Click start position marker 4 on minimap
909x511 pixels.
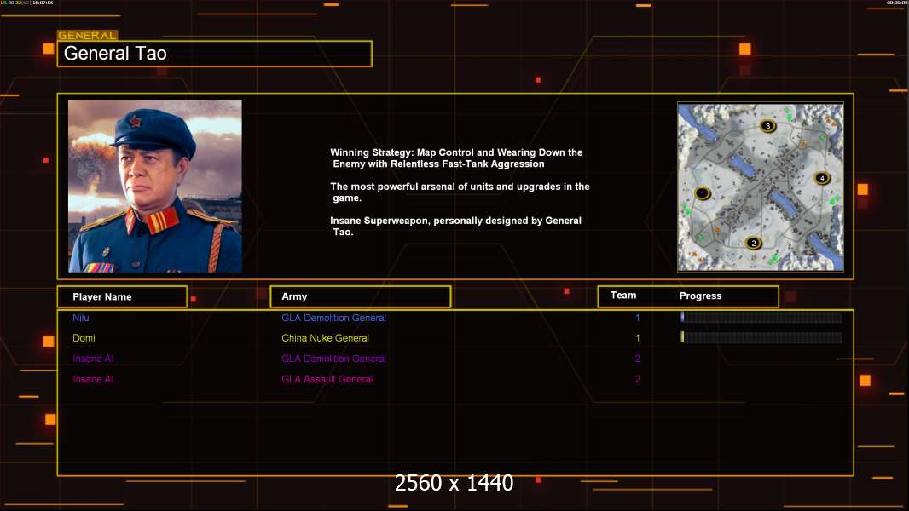coord(821,178)
